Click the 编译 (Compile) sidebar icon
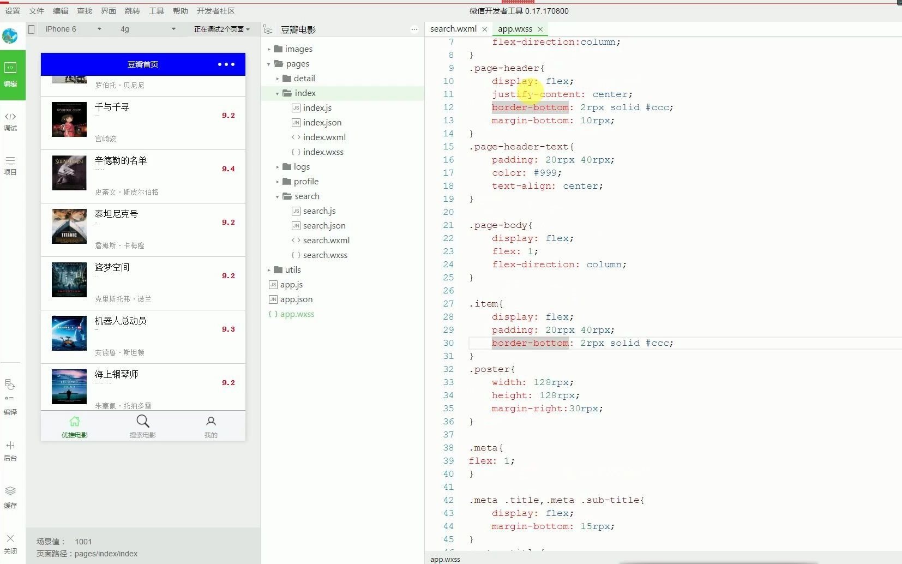The width and height of the screenshot is (902, 564). [10, 397]
